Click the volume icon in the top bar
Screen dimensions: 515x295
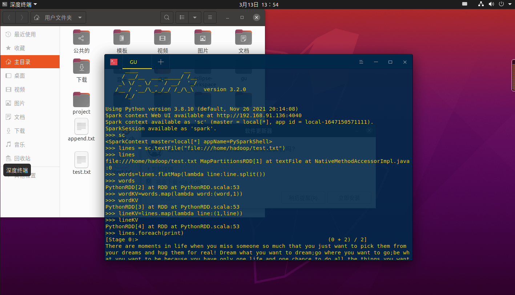(x=491, y=4)
